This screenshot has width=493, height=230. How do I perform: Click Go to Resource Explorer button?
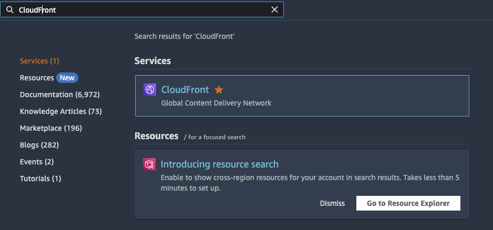pos(408,203)
